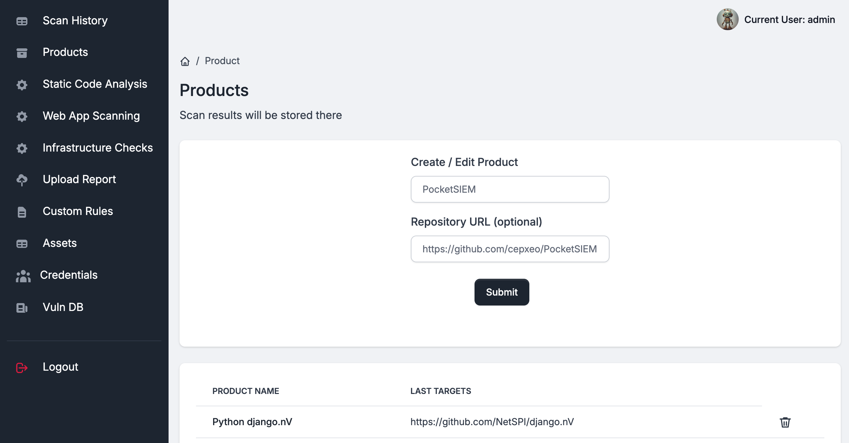Viewport: 849px width, 443px height.
Task: Click the Upload Report cloud icon
Action: [x=22, y=180]
